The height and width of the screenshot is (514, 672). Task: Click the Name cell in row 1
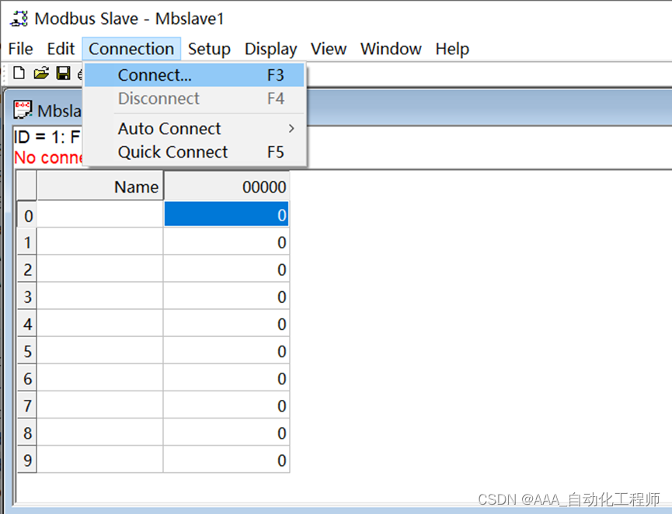tap(100, 241)
